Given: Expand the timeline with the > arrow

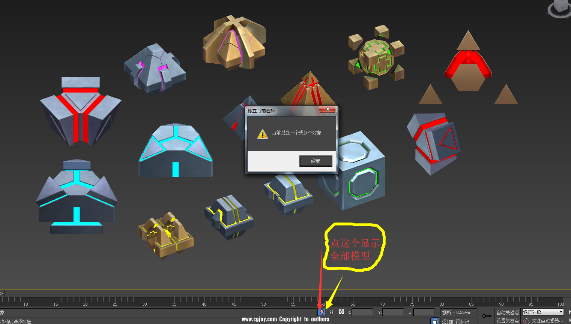Looking at the screenshot, I should pyautogui.click(x=2, y=293).
